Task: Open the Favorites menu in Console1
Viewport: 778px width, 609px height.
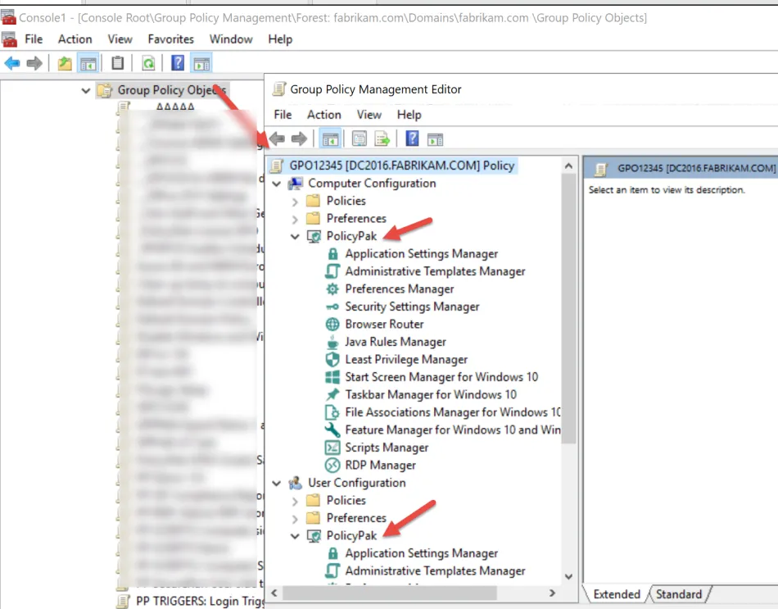Action: tap(170, 39)
